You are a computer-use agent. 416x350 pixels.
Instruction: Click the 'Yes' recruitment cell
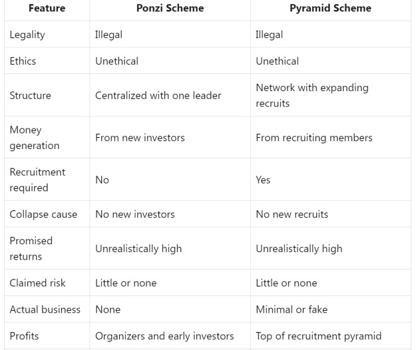(263, 180)
